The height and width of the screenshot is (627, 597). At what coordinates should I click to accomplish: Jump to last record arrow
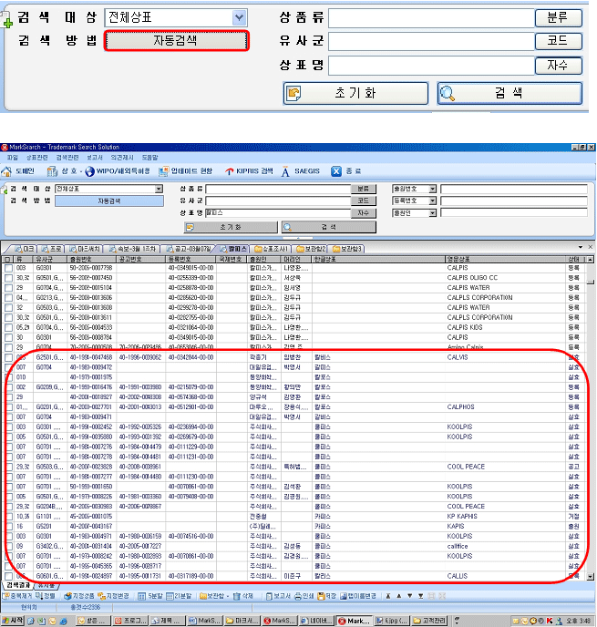click(421, 596)
